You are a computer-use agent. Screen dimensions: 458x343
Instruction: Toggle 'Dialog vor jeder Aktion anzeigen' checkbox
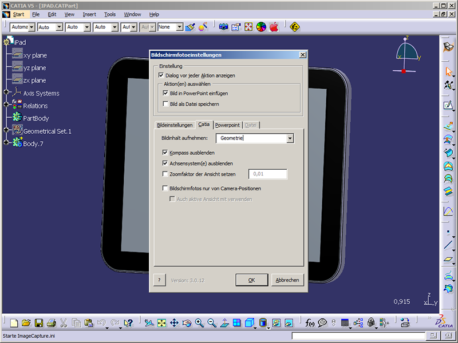point(161,75)
